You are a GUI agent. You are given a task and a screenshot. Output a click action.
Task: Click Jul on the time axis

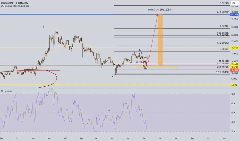click(160, 138)
